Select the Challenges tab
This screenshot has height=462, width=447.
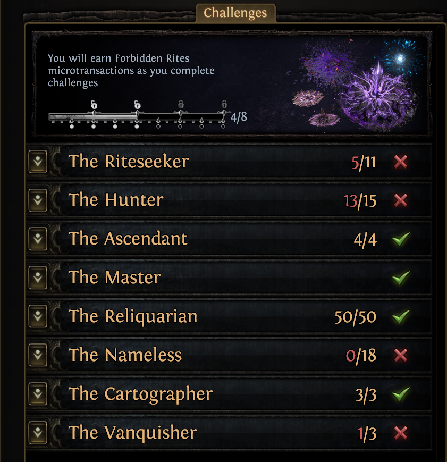click(235, 13)
